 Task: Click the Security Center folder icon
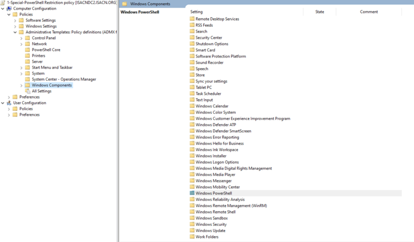(x=192, y=38)
